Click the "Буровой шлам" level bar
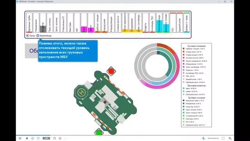Image resolution: width=250 pixels, height=141 pixels. pyautogui.click(x=180, y=23)
